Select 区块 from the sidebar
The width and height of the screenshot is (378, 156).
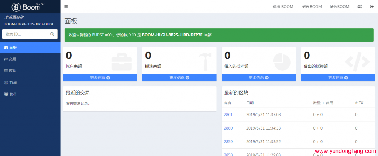pyautogui.click(x=13, y=71)
